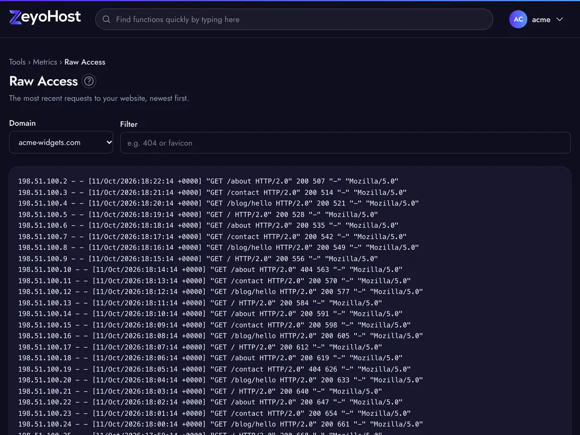Click the Domain field label
Viewport: 580px width, 435px height.
click(23, 123)
